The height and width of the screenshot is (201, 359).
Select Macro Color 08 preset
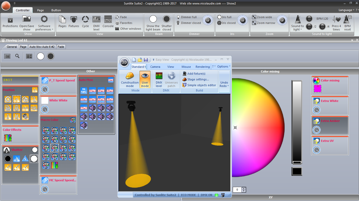72,139
